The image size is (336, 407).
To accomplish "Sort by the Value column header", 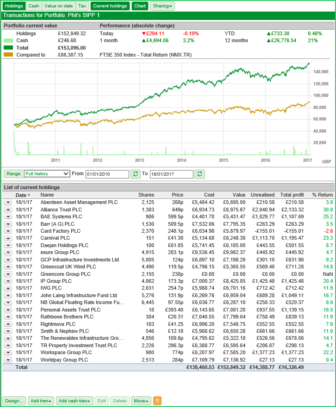I will tap(239, 195).
